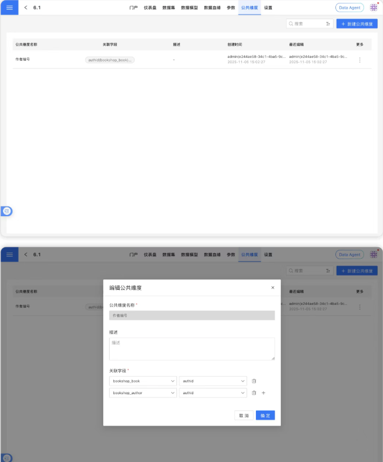
Task: Click the 描述 column header on the undimmed page
Action: pos(176,45)
